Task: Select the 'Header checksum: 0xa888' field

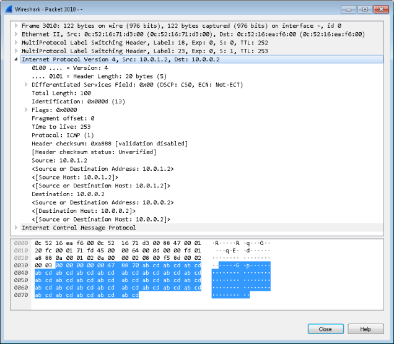Action: (110, 144)
